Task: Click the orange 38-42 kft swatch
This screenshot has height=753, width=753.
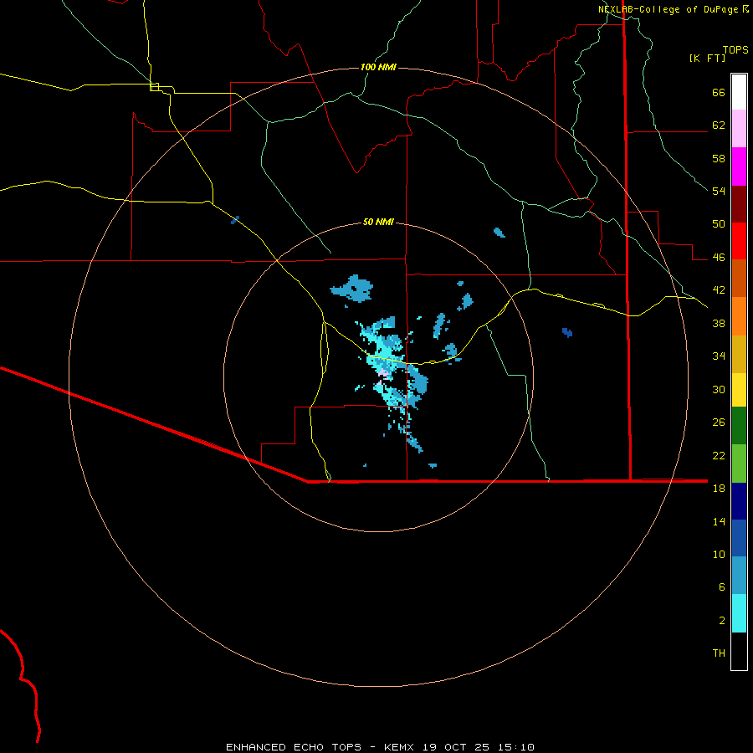Action: point(739,316)
